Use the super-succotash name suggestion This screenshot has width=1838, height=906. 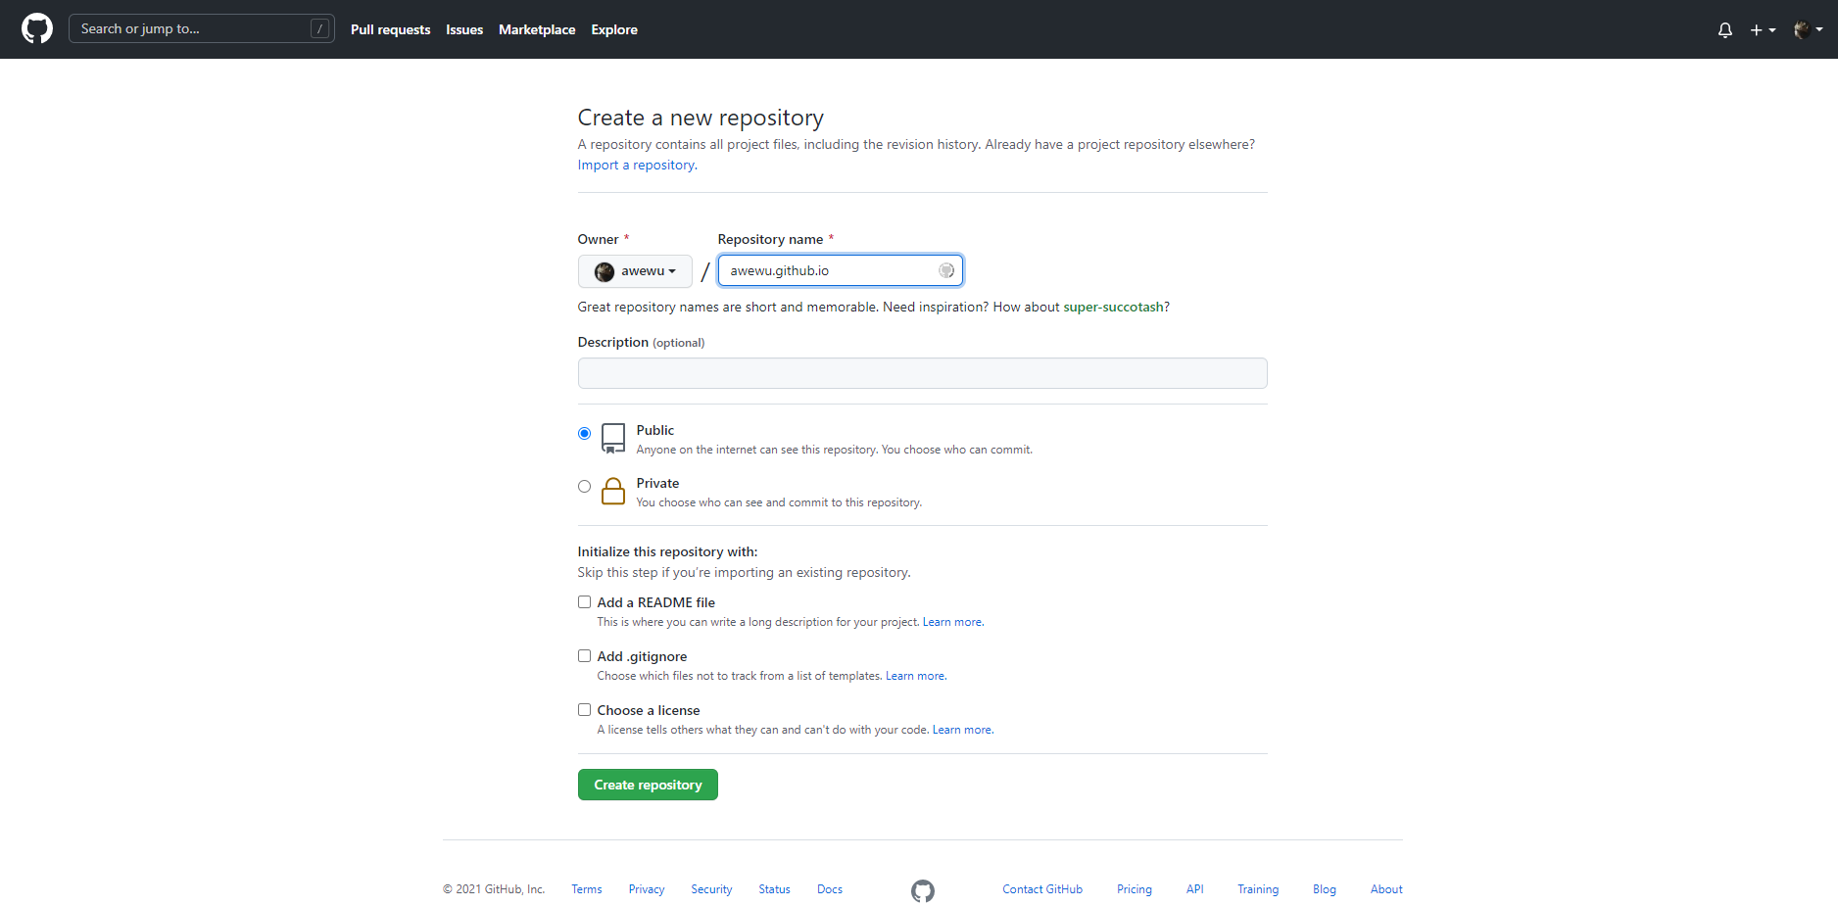point(1114,307)
